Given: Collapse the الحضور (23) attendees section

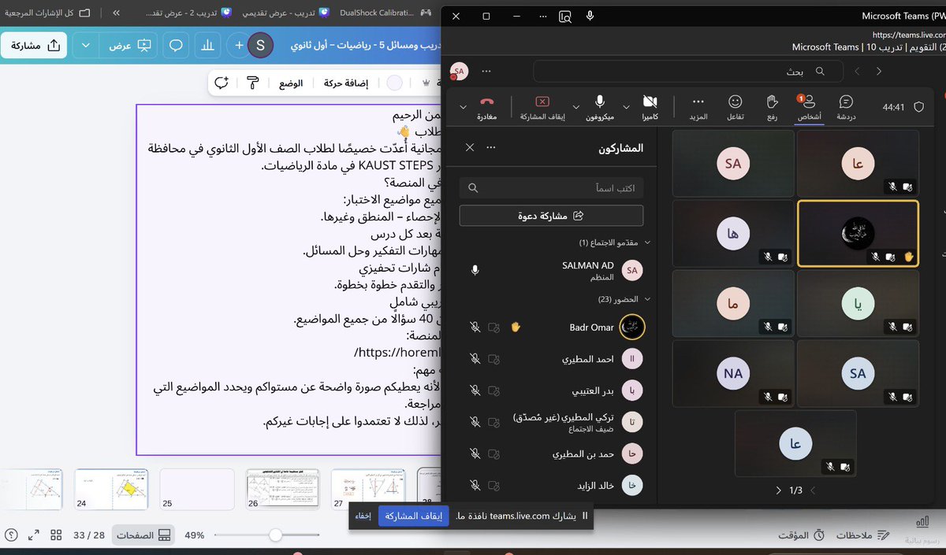Looking at the screenshot, I should (x=648, y=299).
